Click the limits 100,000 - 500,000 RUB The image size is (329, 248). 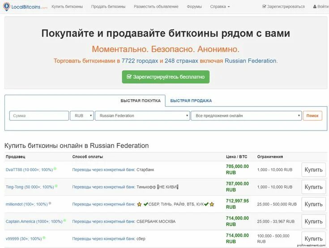click(x=273, y=239)
